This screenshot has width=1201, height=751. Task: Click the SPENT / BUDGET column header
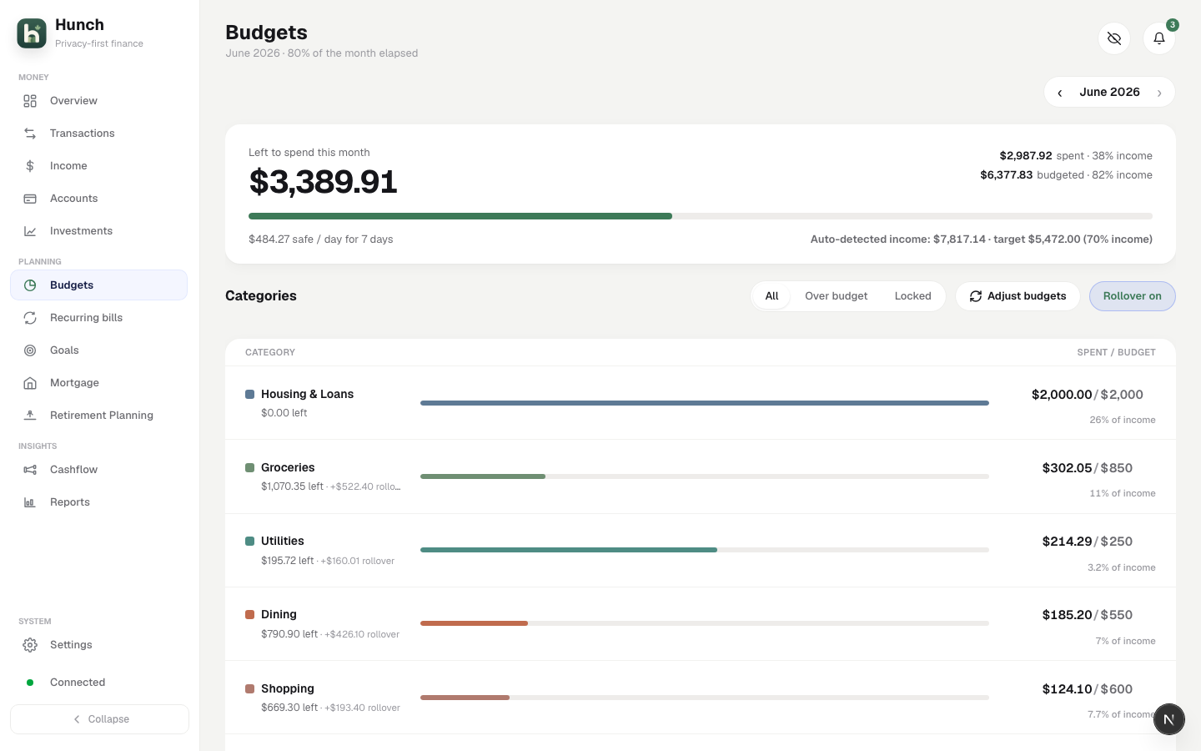pyautogui.click(x=1116, y=353)
